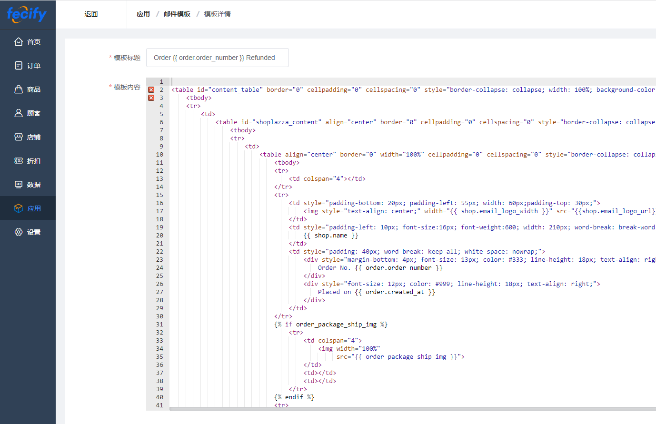Open the 数据 analytics chart icon
This screenshot has height=424, width=656.
(x=19, y=185)
